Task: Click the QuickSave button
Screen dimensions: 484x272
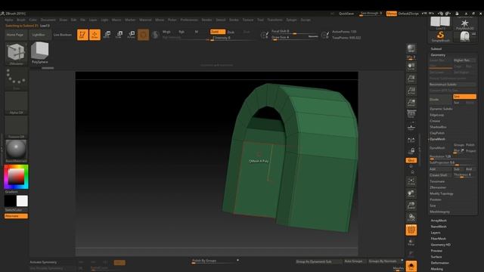Action: (x=346, y=14)
